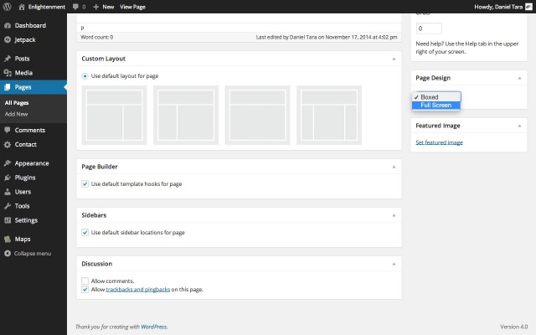Click the Enlightenment home icon
The height and width of the screenshot is (335, 536).
pos(22,7)
